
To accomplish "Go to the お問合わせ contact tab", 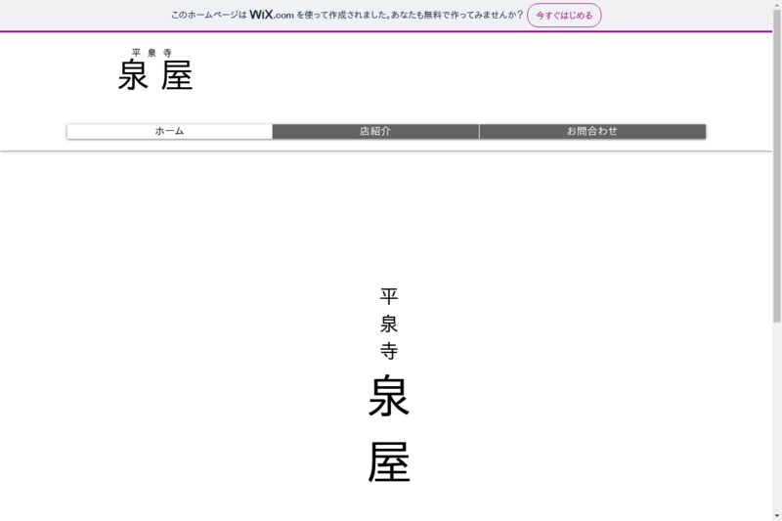I will (x=592, y=131).
